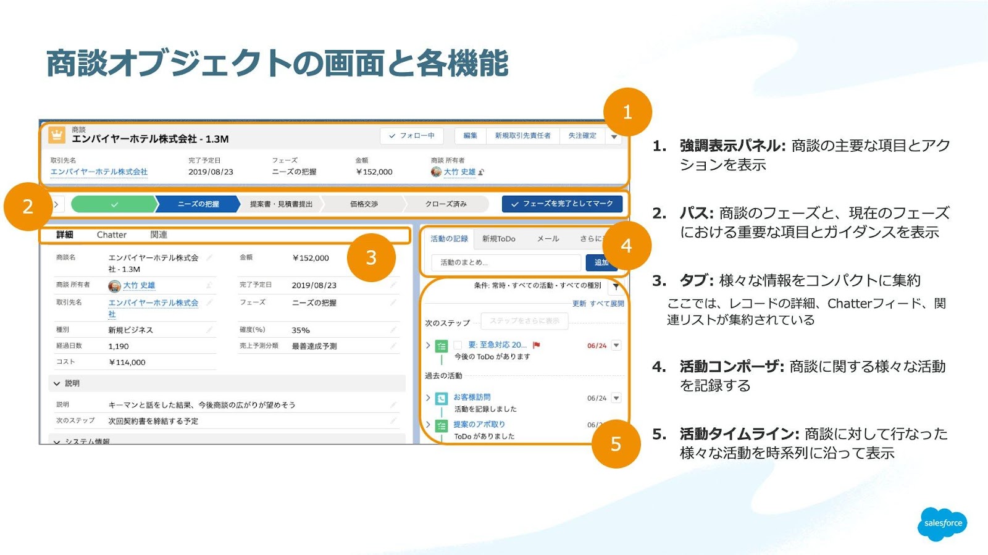Open the header actions dropdown arrow
The image size is (988, 555).
[614, 136]
